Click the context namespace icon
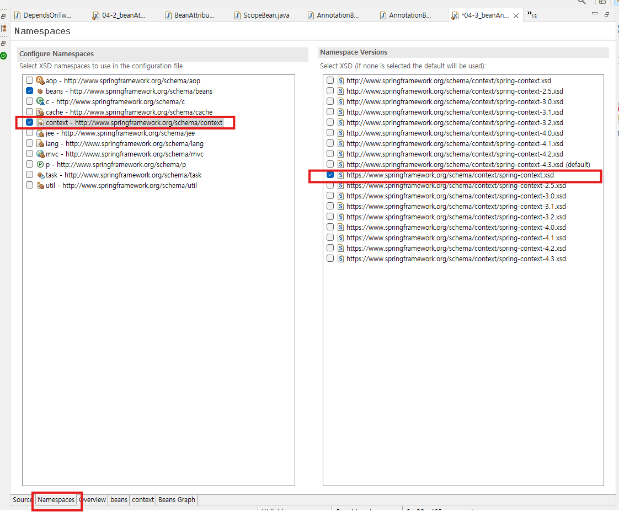Screen dimensions: 619x512 [40, 122]
